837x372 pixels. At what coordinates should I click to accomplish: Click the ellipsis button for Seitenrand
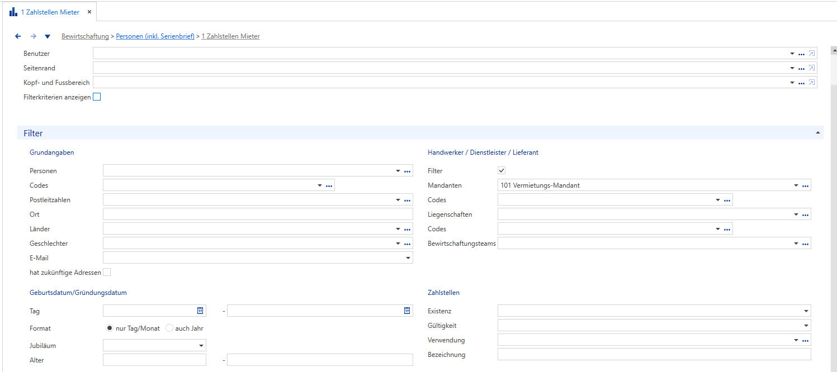coord(801,68)
